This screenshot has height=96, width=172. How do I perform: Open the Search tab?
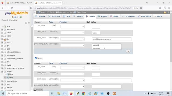coord(78,17)
